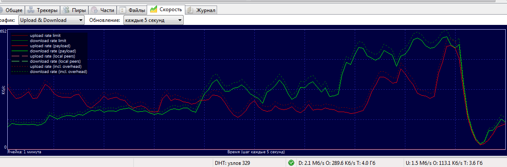Viewport: 507px width, 167px height.
Task: Click the pie chart icon on the Части tab
Action: (94, 10)
